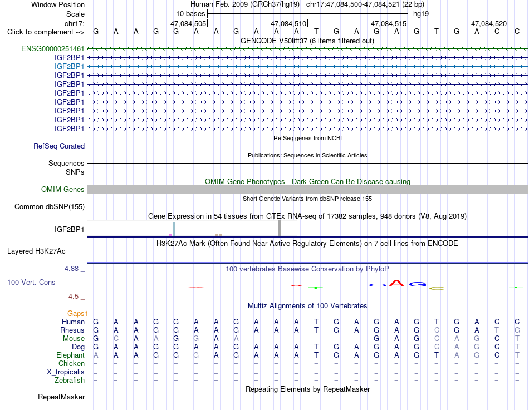Click the 4.88 PhyloP upper scale value

71,269
